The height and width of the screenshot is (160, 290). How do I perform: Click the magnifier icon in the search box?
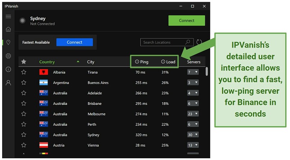click(188, 42)
